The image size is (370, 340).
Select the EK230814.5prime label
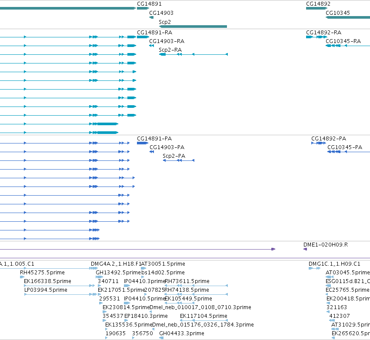pos(126,307)
